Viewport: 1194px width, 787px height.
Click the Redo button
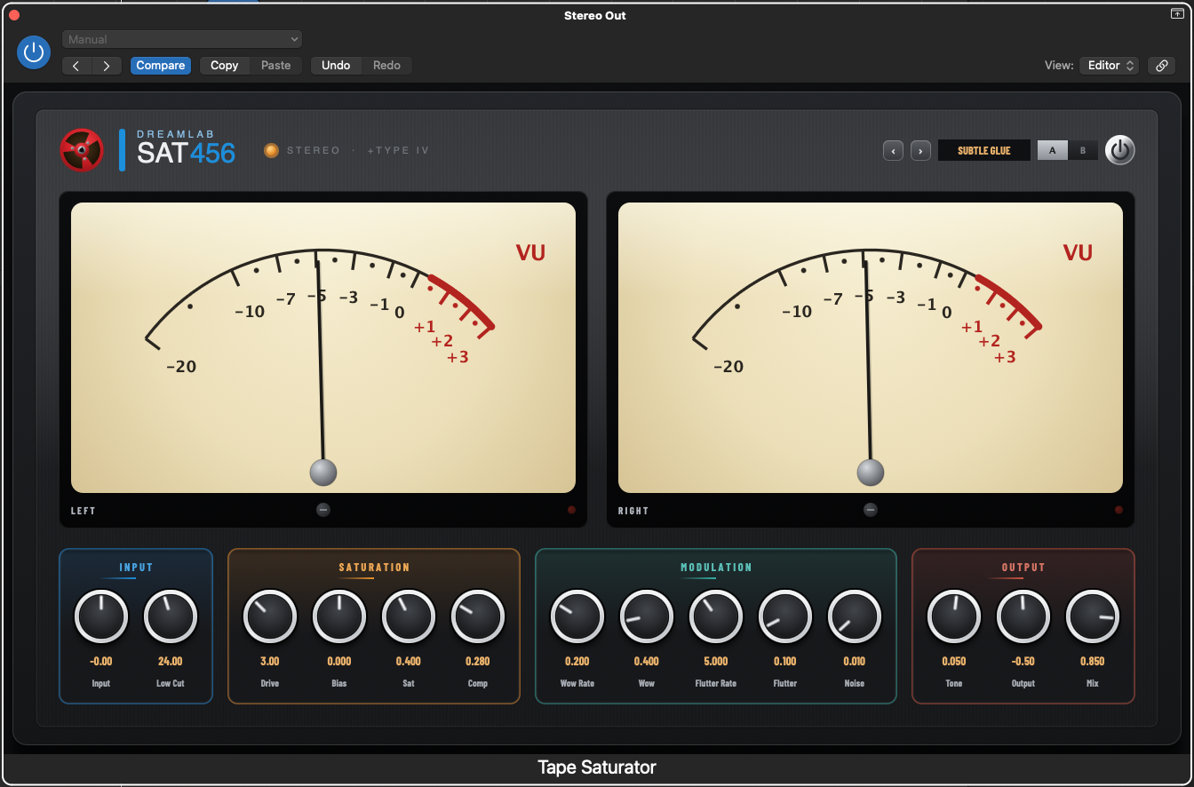386,66
